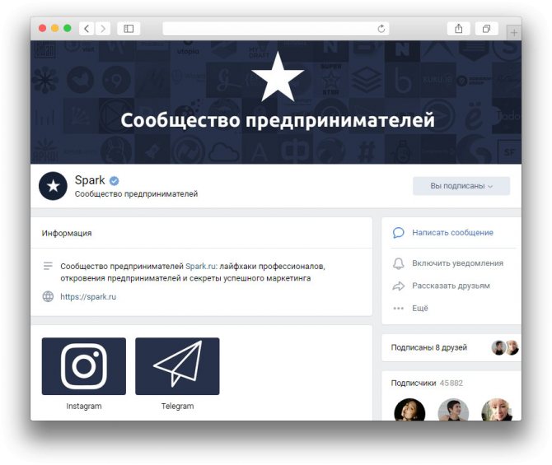Open a new tab with plus button

click(513, 33)
